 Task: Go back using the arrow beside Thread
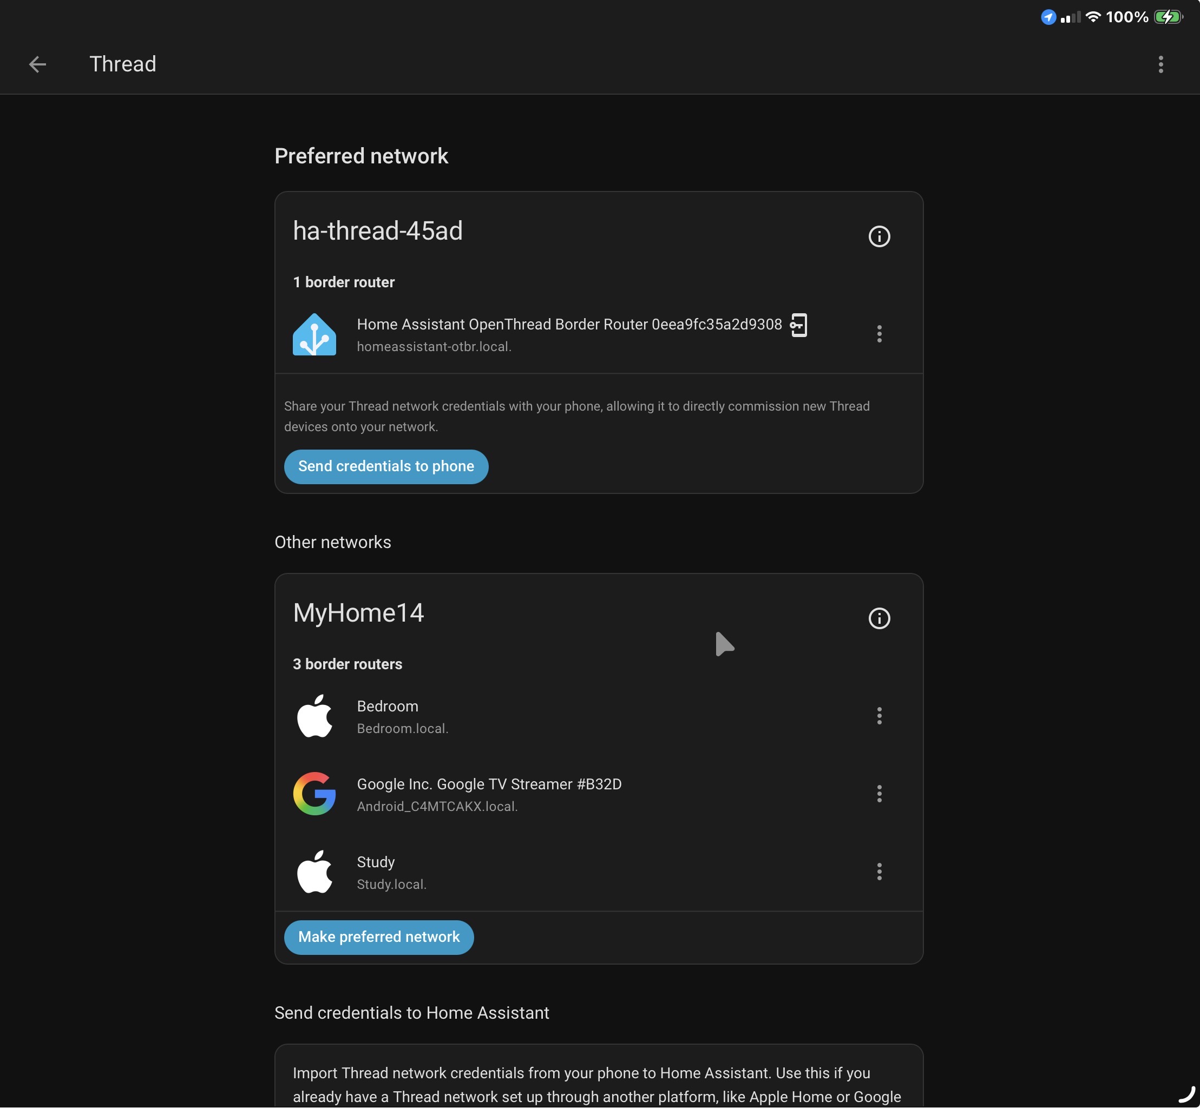(37, 64)
